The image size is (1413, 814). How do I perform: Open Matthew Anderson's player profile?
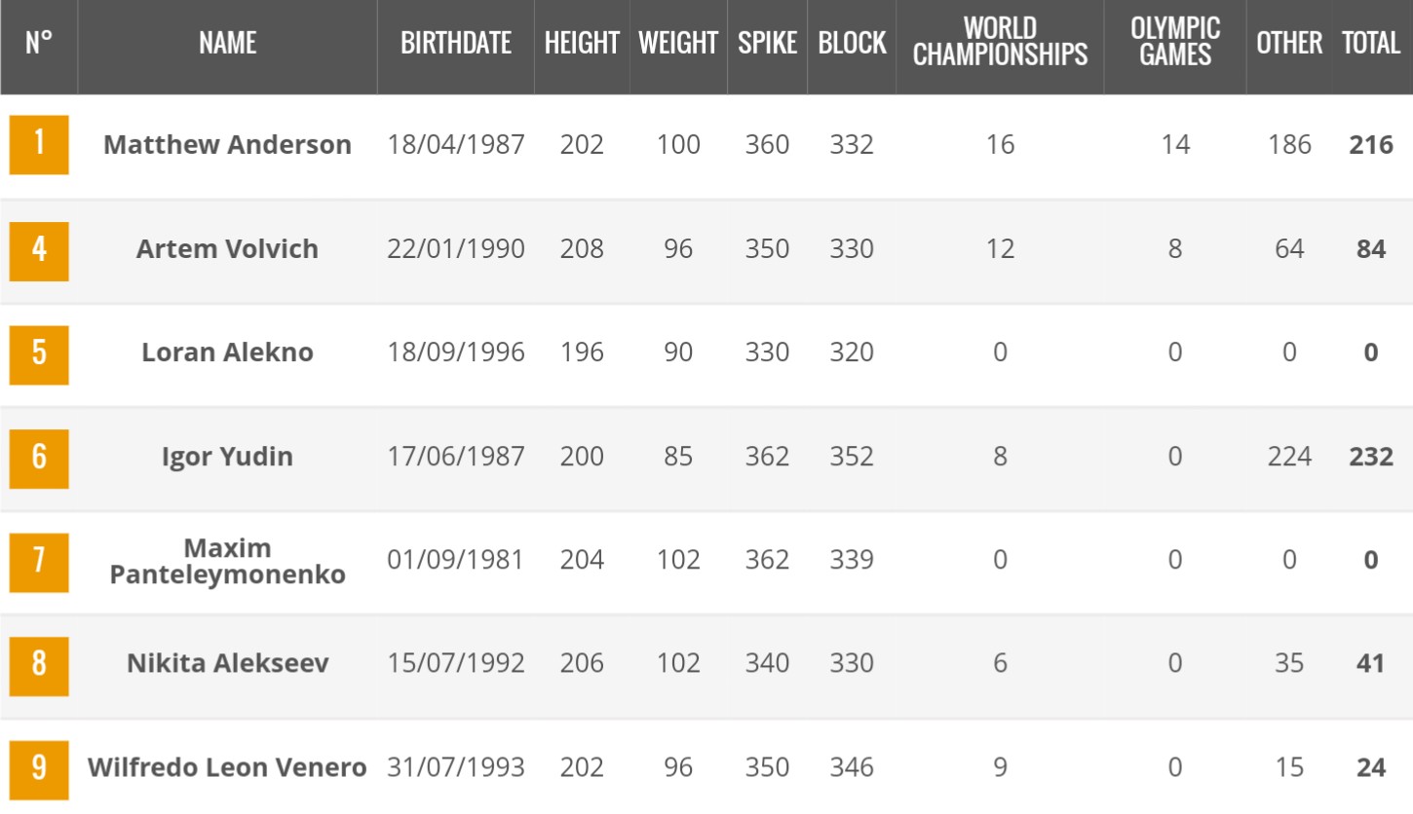(227, 145)
